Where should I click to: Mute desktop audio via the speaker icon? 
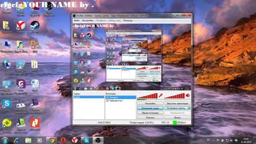coord(188,95)
